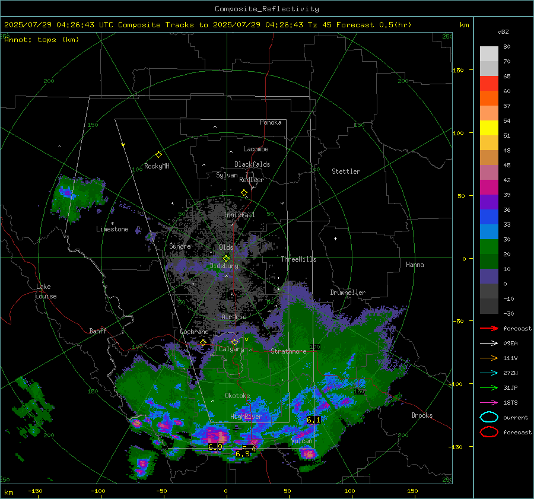The height and width of the screenshot is (499, 534).
Task: Click the Blackfalds city label
Action: pyautogui.click(x=252, y=164)
